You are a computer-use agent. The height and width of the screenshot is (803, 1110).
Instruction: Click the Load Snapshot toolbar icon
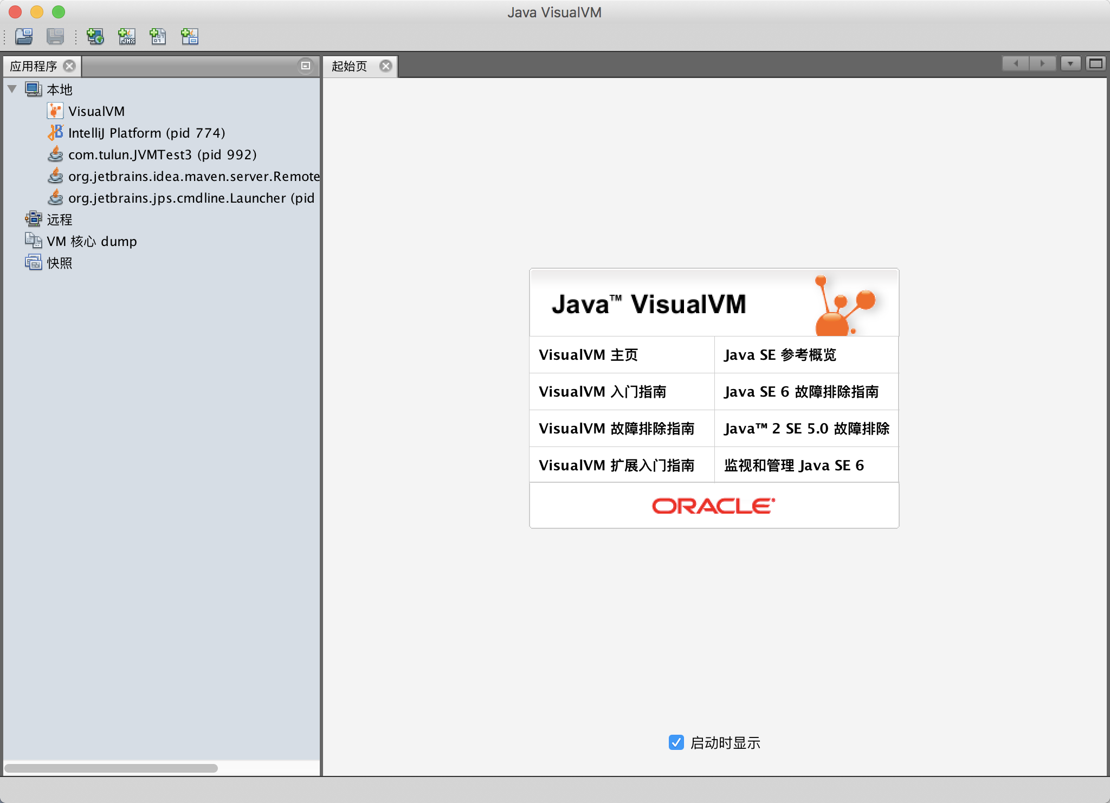click(24, 36)
